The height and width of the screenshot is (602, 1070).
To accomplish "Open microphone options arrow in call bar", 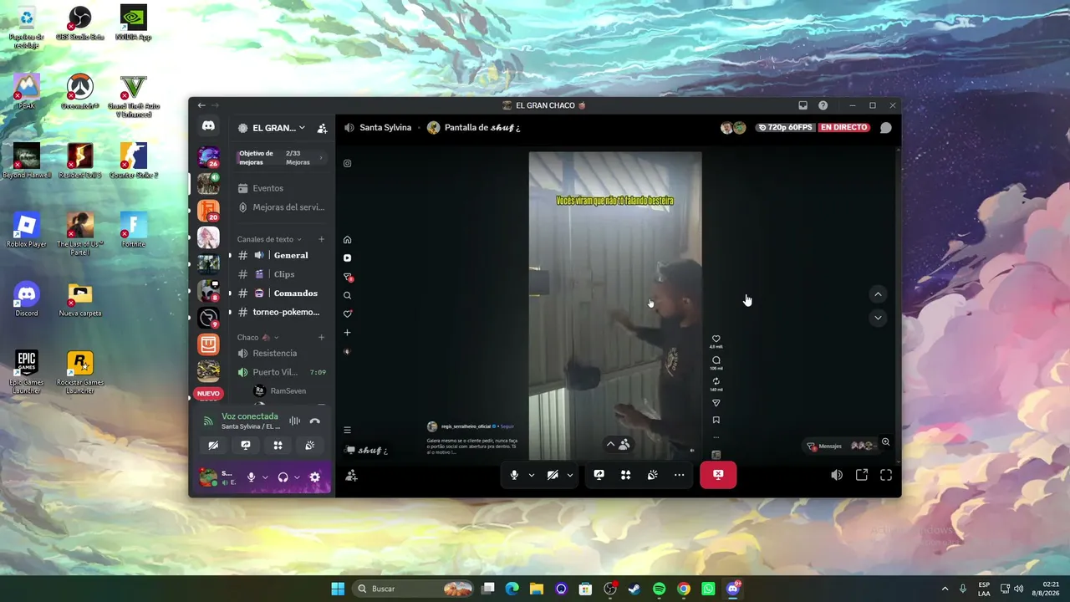I will pyautogui.click(x=532, y=475).
